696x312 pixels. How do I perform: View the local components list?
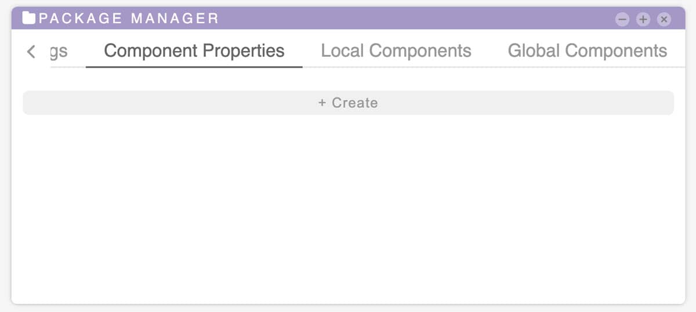pyautogui.click(x=396, y=51)
